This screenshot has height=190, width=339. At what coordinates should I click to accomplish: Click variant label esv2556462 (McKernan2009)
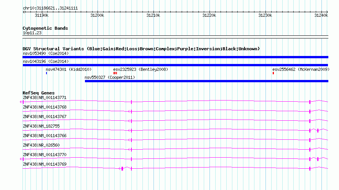point(301,69)
